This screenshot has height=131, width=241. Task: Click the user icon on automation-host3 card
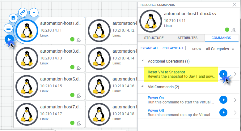pos(78,68)
